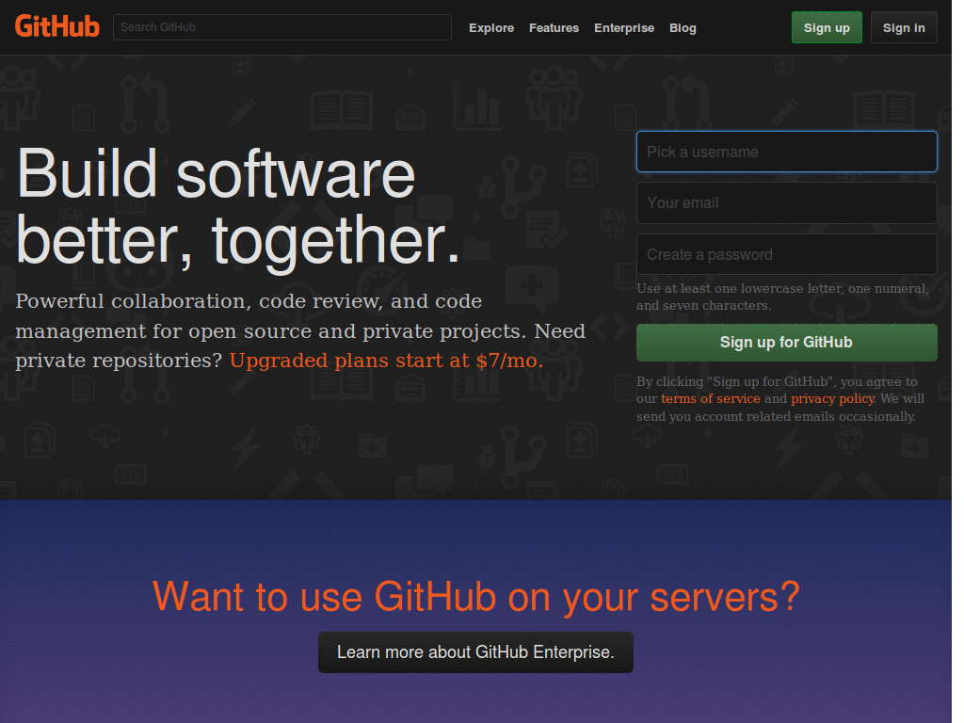Open the terms of service link
This screenshot has width=964, height=723.
click(711, 398)
